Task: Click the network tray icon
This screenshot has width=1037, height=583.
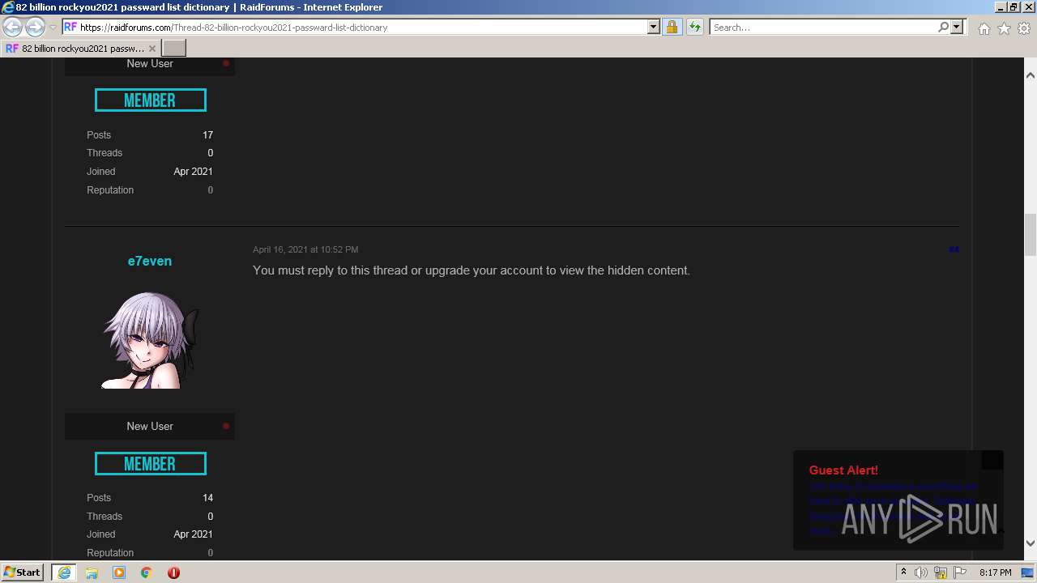Action: pos(941,572)
